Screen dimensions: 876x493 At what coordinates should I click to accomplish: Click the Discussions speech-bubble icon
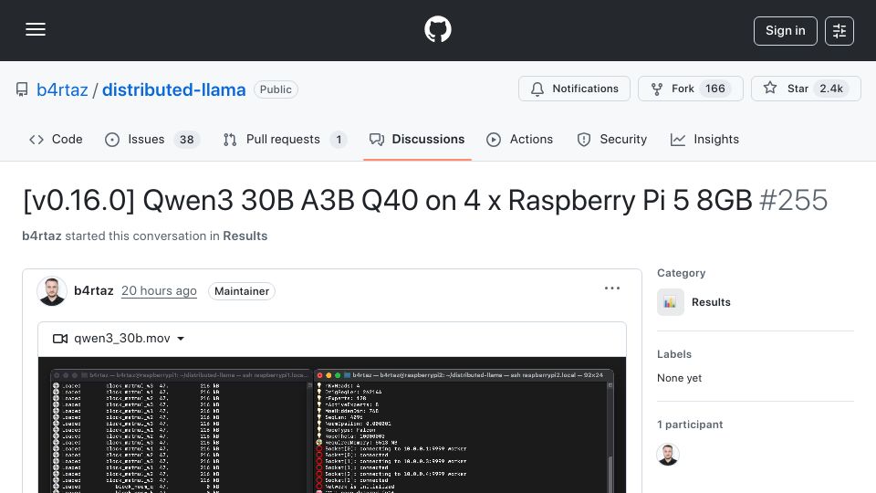[x=377, y=140]
